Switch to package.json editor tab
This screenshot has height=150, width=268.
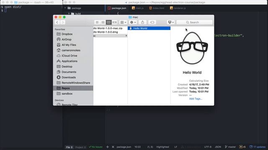click(x=117, y=8)
